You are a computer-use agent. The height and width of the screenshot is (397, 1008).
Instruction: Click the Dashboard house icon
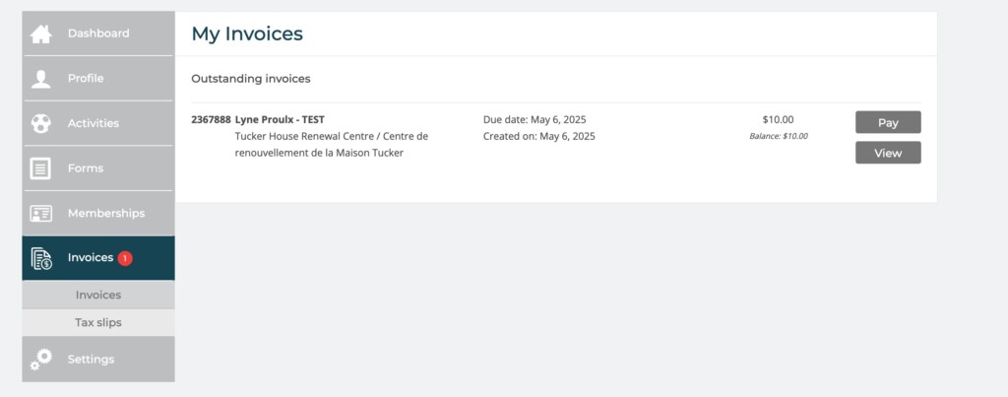tap(41, 34)
